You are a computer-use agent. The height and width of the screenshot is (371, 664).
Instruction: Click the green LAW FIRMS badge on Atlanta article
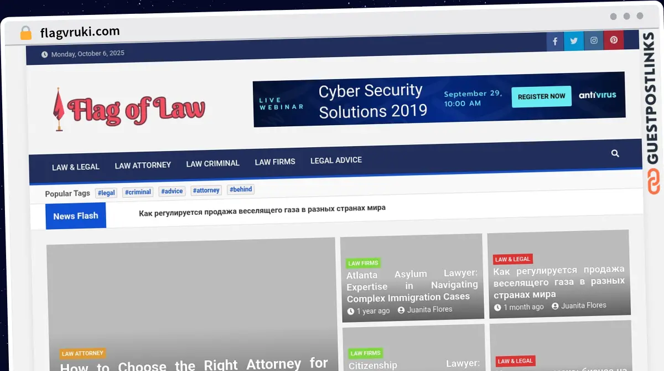click(x=364, y=263)
